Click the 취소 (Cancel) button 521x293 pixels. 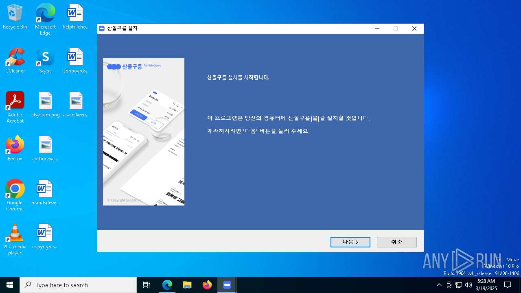click(397, 242)
